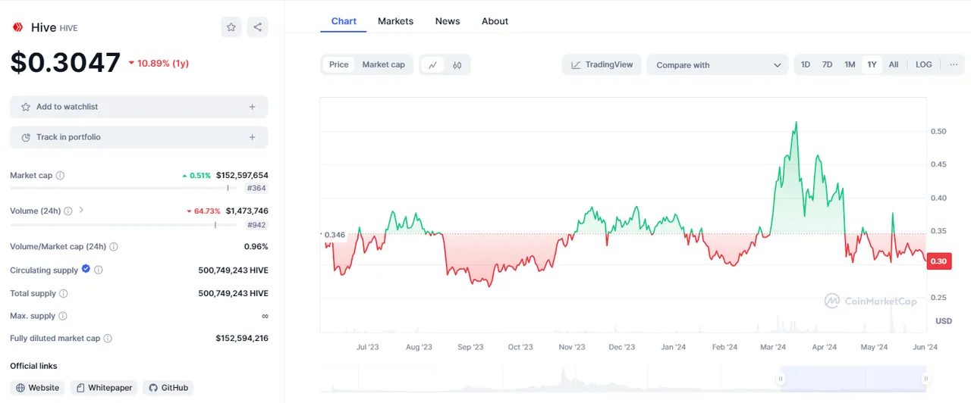The width and height of the screenshot is (971, 403).
Task: Click the 10.89% (1y) change label
Action: click(x=158, y=64)
